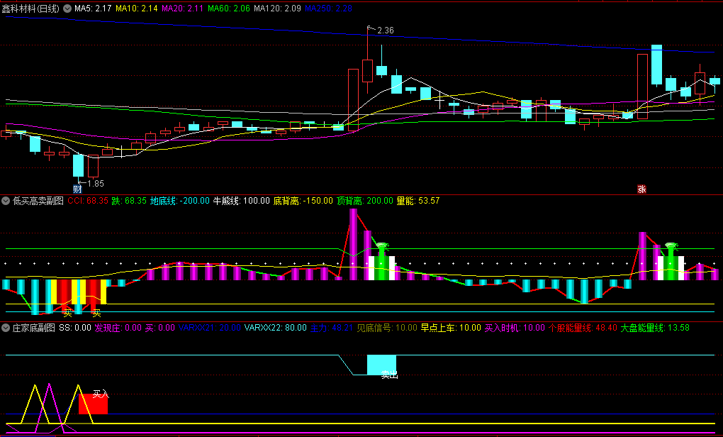
Task: Click the second yellow 买 marker
Action: 97,314
